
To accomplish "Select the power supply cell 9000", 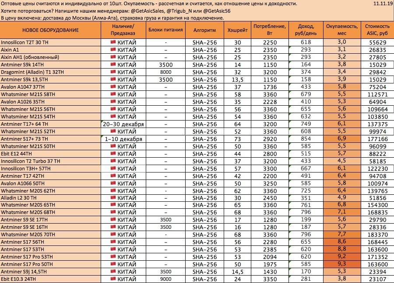I will (165, 279).
